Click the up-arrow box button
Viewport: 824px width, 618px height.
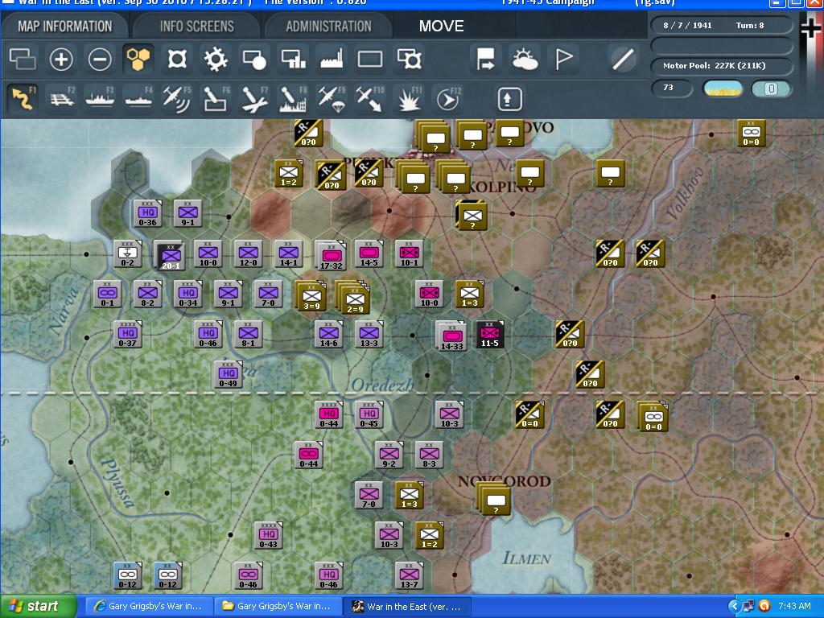(509, 99)
